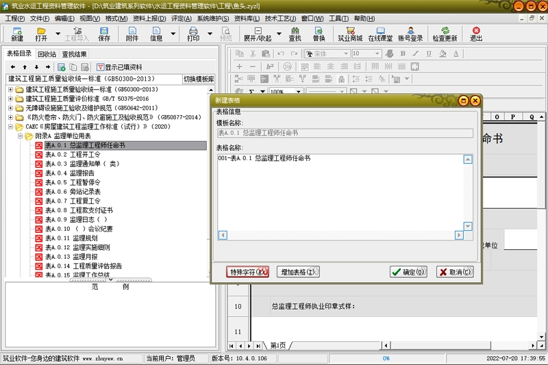Screen dimensions: 548x365
Task: Select 表A.0.14 工程质量评估报告 tree item
Action: pyautogui.click(x=84, y=266)
